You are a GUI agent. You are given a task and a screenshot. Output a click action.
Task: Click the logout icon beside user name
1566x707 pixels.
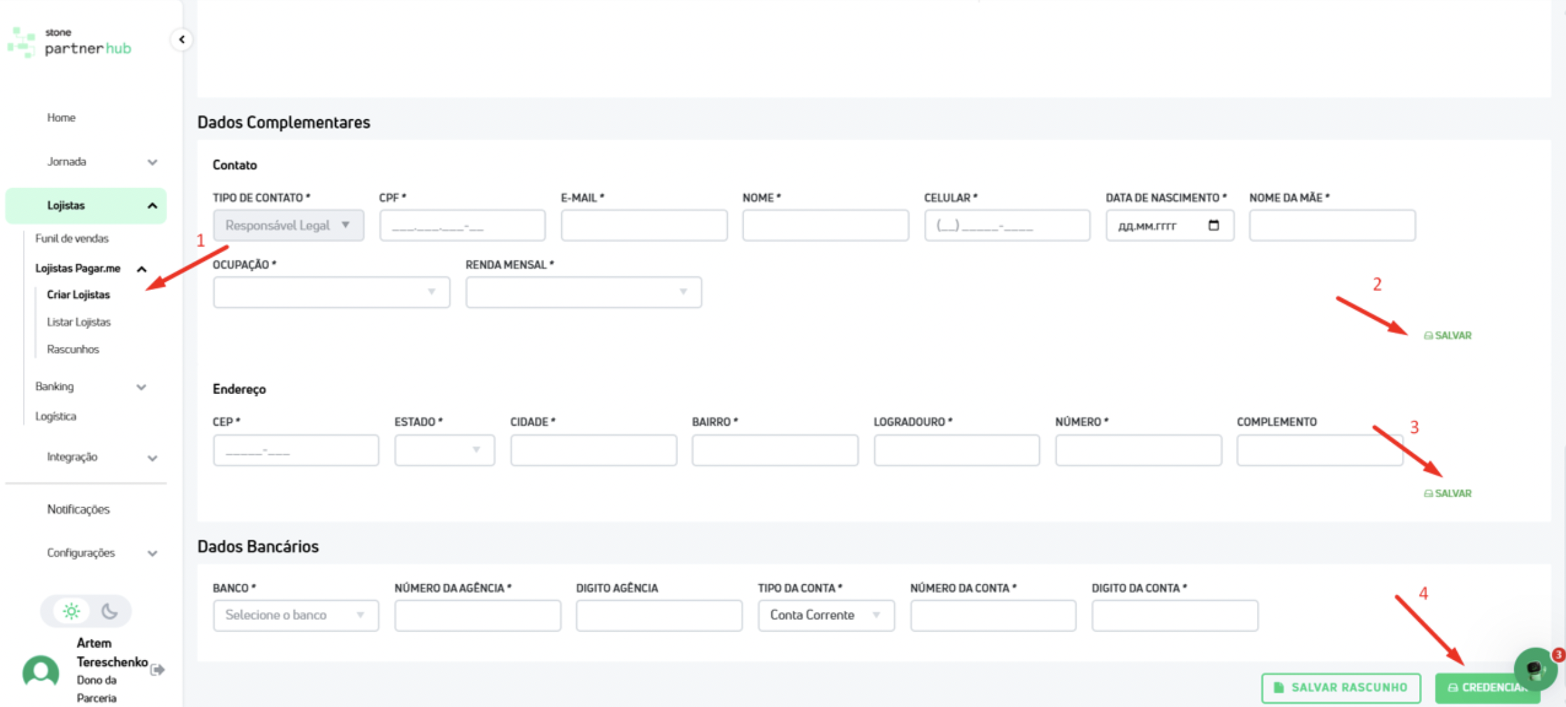158,670
